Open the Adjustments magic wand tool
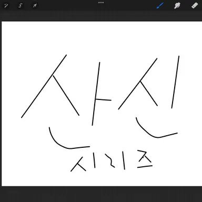 click(6, 6)
